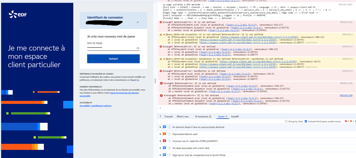The width and height of the screenshot is (356, 158).
Task: Open source link VM1155:1027
Action: (345, 5)
